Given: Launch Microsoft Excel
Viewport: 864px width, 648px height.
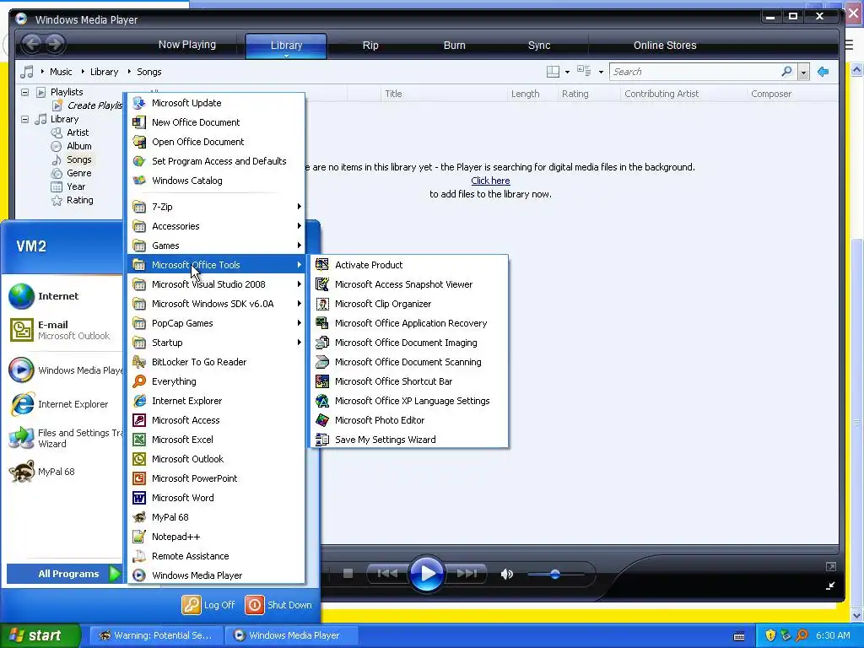Looking at the screenshot, I should (216, 440).
